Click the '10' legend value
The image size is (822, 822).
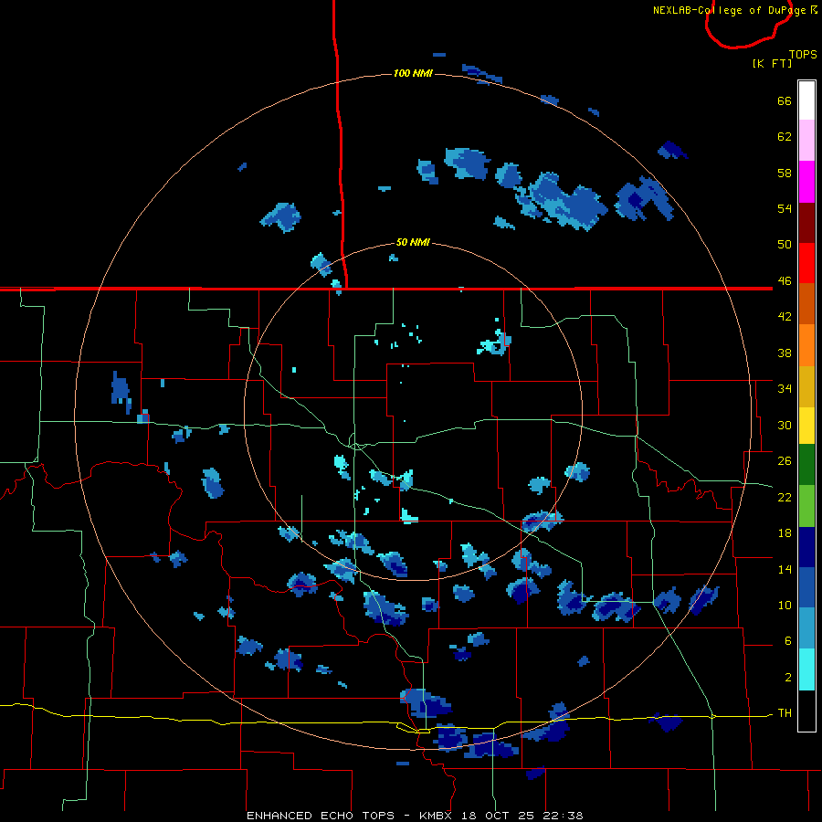[x=785, y=605]
